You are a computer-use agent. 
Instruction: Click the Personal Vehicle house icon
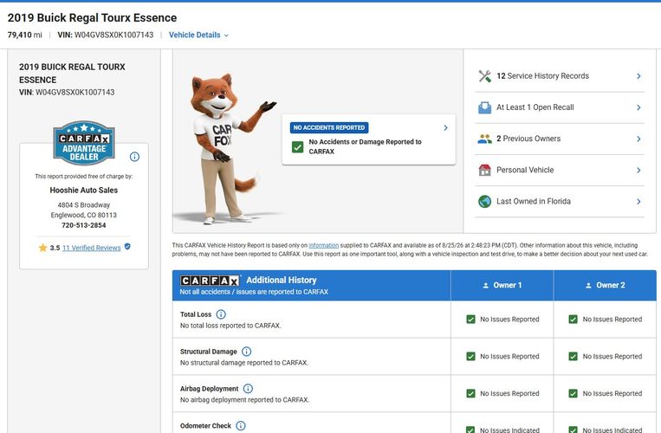pyautogui.click(x=485, y=170)
